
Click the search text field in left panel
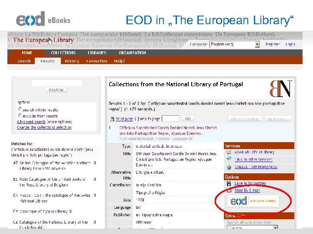click(x=57, y=83)
